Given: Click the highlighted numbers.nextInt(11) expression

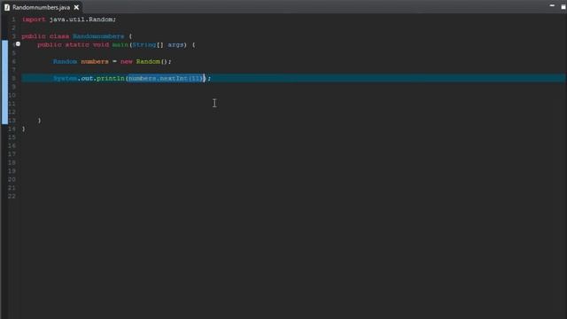Looking at the screenshot, I should point(166,78).
